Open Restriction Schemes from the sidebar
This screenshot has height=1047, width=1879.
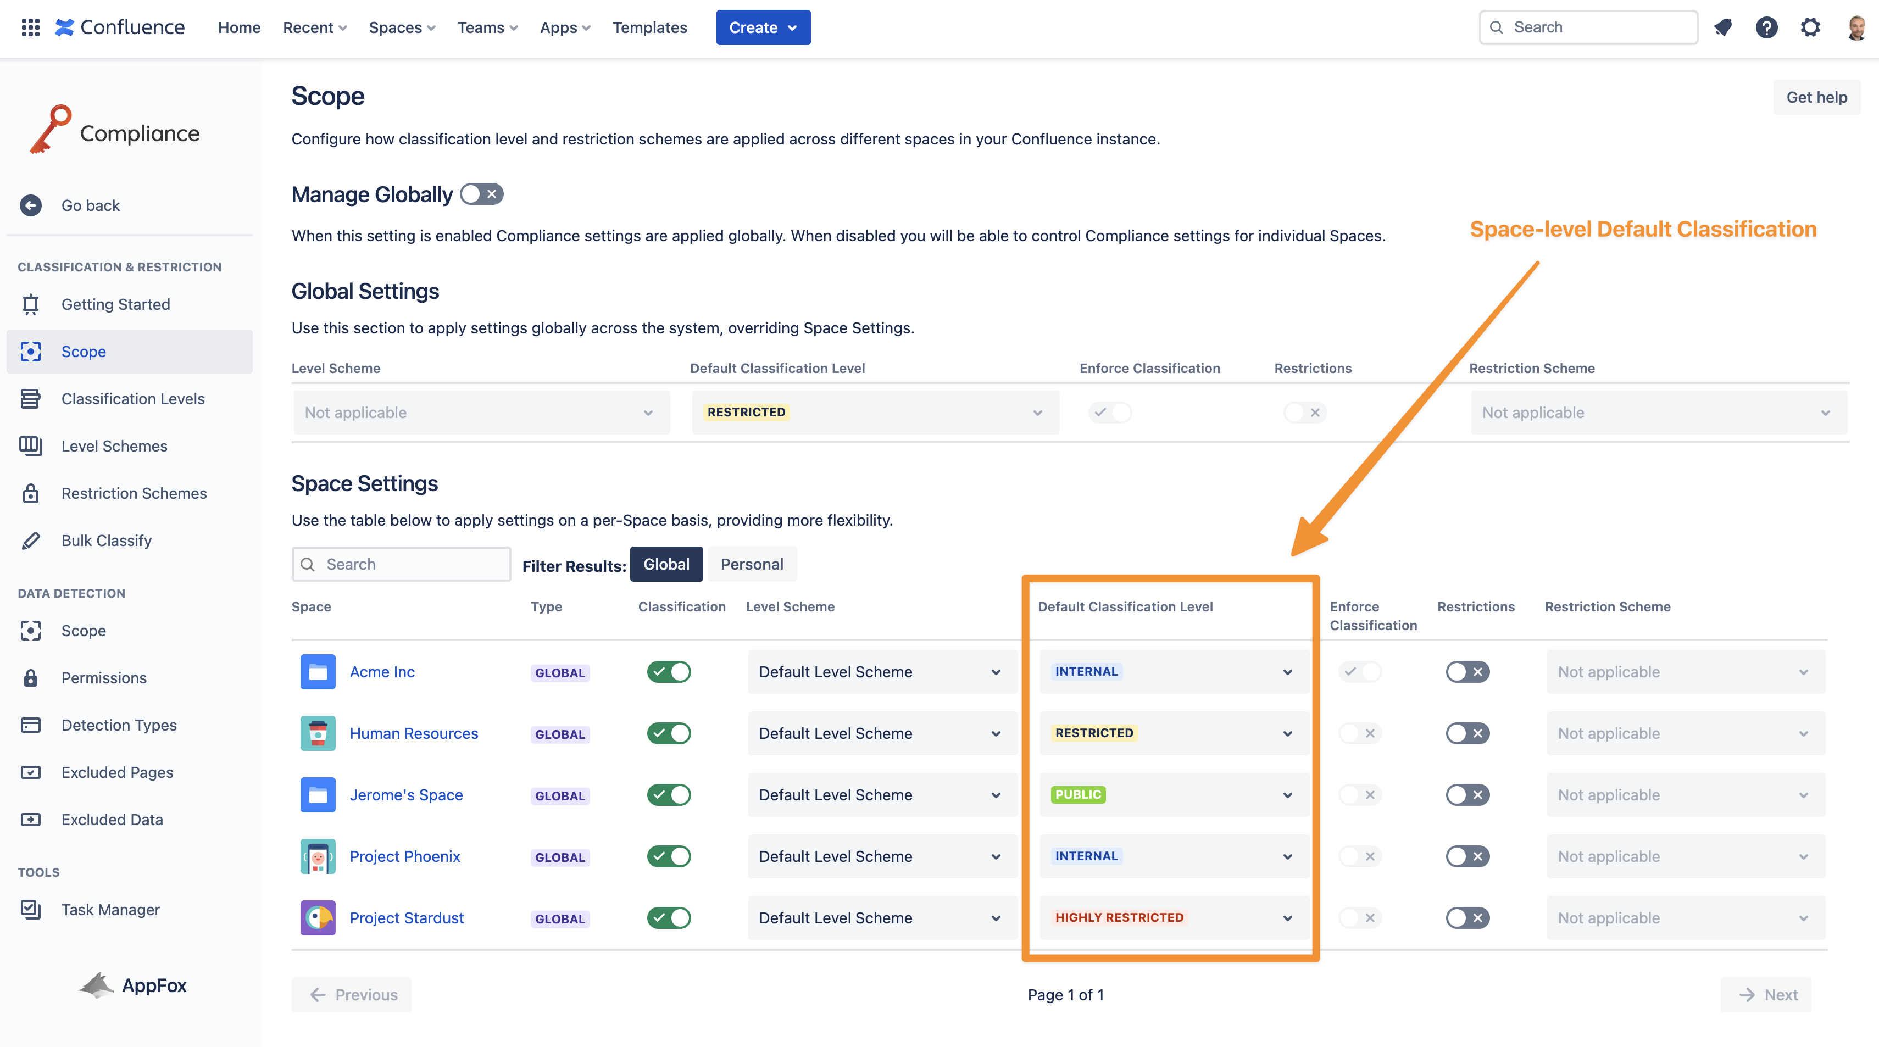(134, 494)
